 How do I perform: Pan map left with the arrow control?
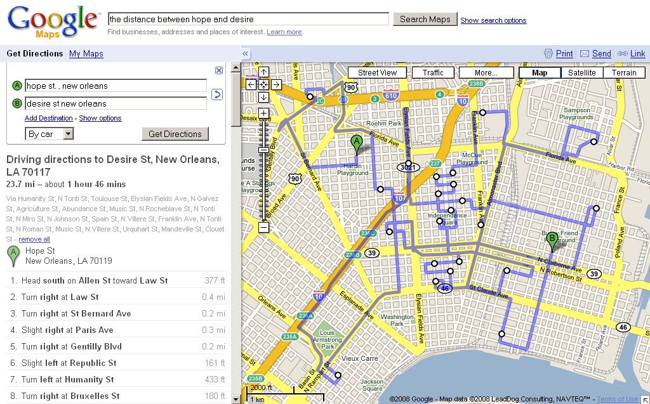pyautogui.click(x=251, y=84)
